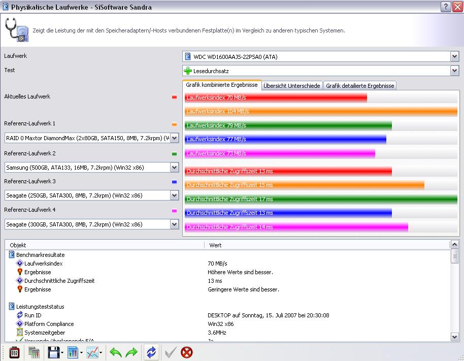Click the Leistungsteststatus section icon
Image resolution: width=464 pixels, height=361 pixels.
pyautogui.click(x=12, y=306)
